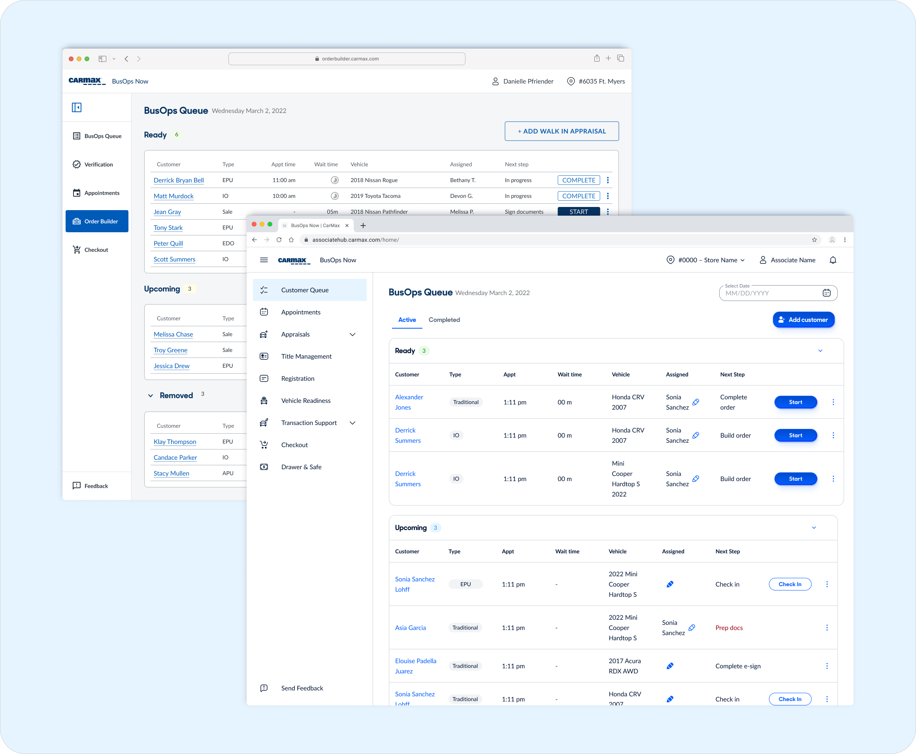Collapse the left sidebar panel icon
916x754 pixels.
(x=77, y=107)
